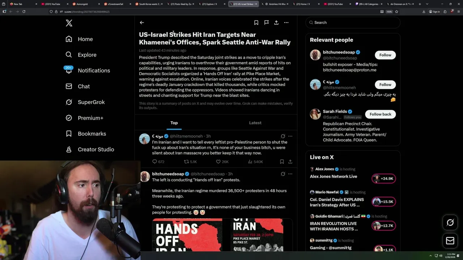This screenshot has width=463, height=260.
Task: Open Explore in the sidebar
Action: 81,55
